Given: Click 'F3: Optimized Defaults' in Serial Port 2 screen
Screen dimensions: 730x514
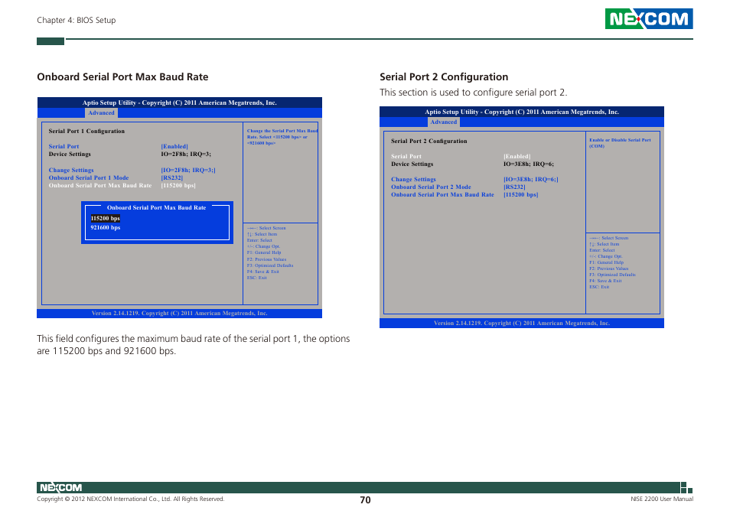Looking at the screenshot, I should point(612,275).
